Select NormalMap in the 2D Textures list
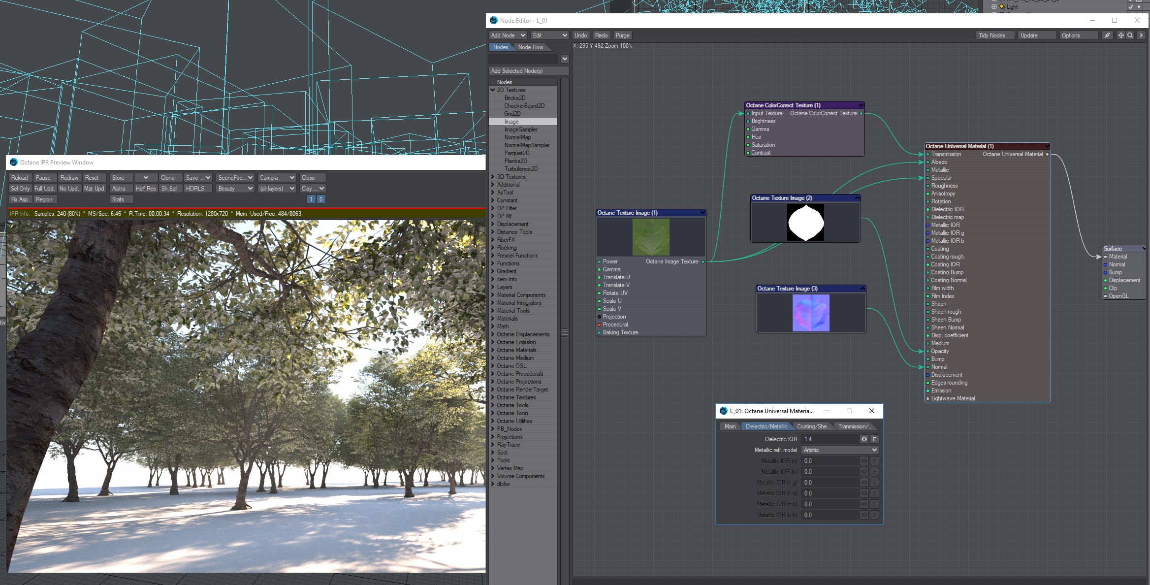Screen dimensions: 1150x585 coord(517,137)
